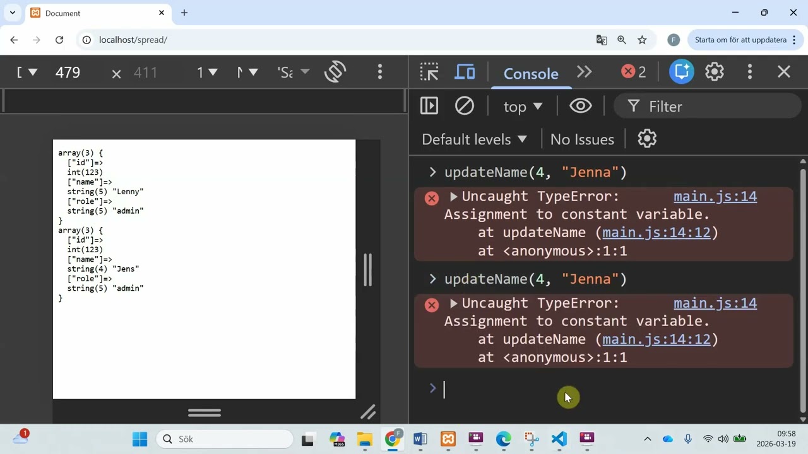Open main.js:14:12 stack link in second error

click(x=656, y=339)
